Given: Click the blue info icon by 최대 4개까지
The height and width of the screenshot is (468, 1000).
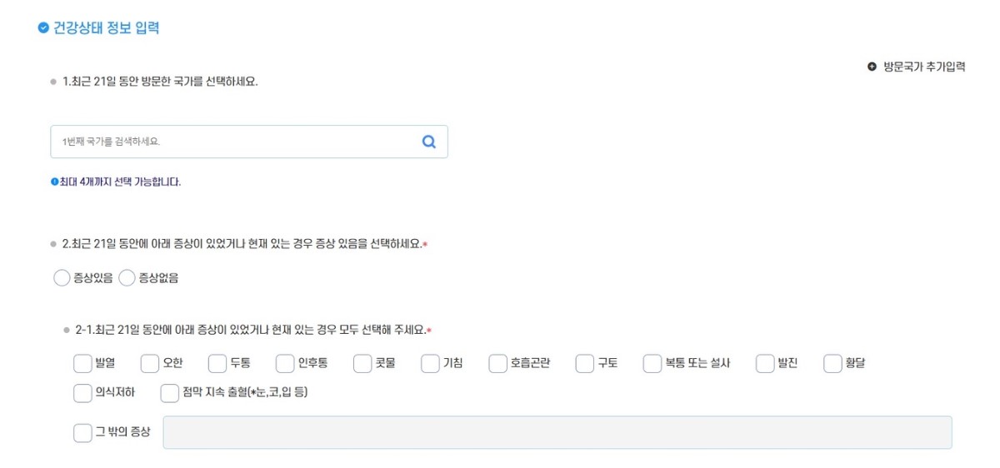Looking at the screenshot, I should click(54, 182).
